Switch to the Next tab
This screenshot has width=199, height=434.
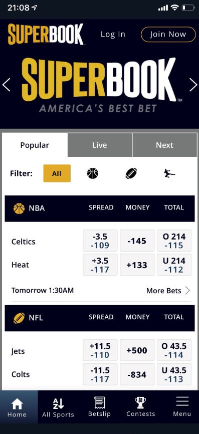[164, 145]
